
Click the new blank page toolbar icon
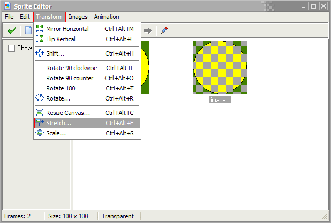[28, 30]
